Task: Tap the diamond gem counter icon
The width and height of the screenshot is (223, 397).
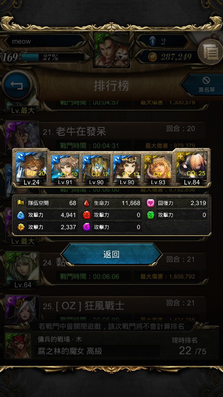Action: pos(151,41)
